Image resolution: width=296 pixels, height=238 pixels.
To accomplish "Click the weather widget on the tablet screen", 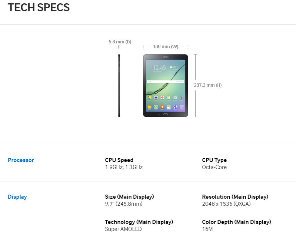I will click(x=174, y=67).
